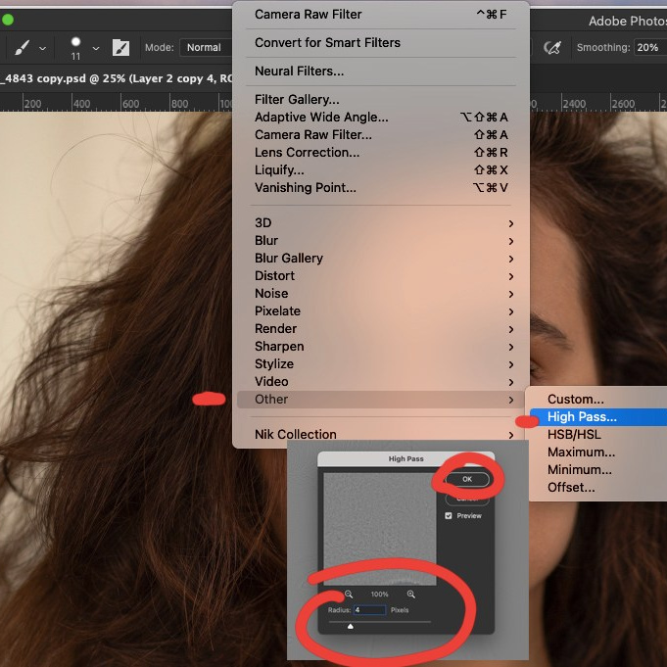Select Minimum... filter
667x667 pixels.
(598, 470)
